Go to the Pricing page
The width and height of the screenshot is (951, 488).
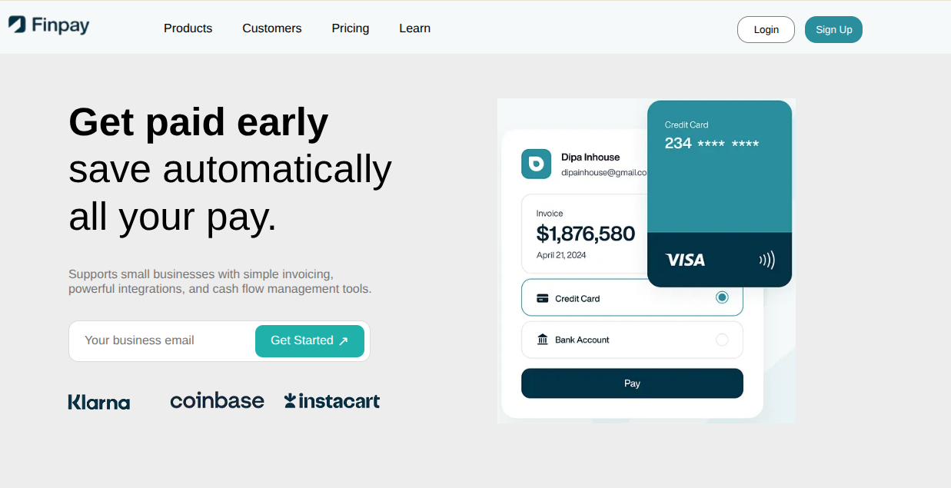351,28
